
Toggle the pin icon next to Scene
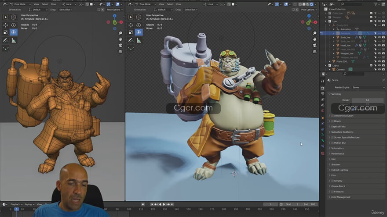pos(383,80)
